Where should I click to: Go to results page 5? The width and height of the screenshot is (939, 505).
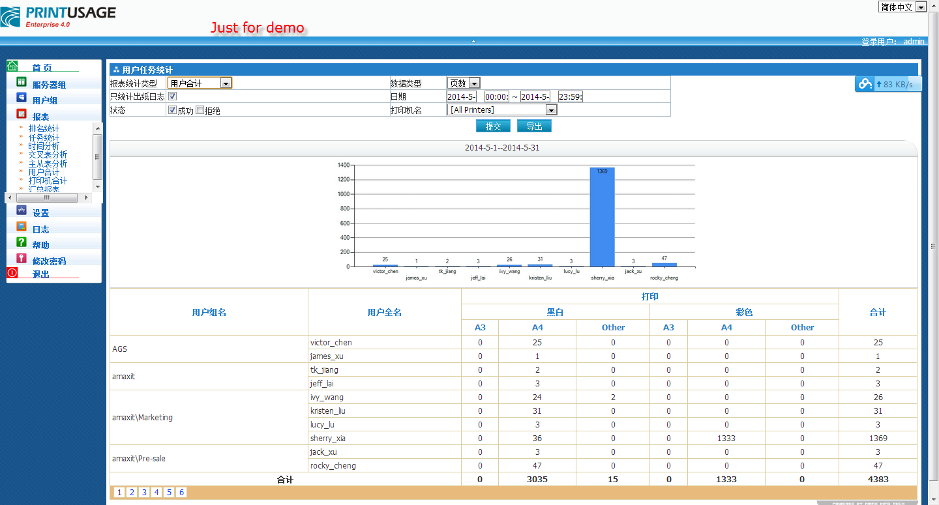pos(169,493)
